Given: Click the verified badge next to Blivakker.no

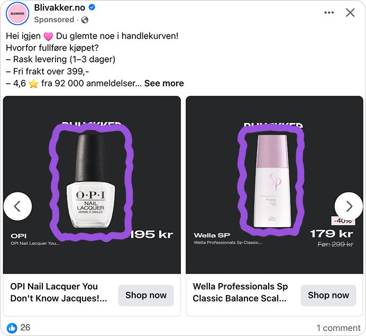Looking at the screenshot, I should [92, 7].
